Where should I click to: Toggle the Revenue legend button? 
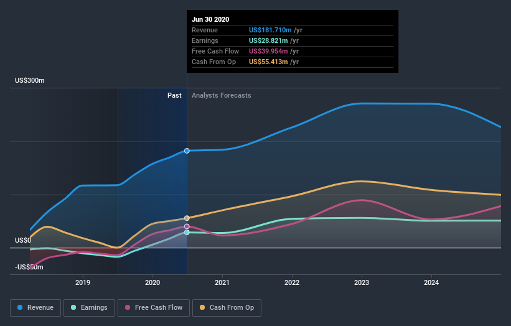click(x=35, y=308)
